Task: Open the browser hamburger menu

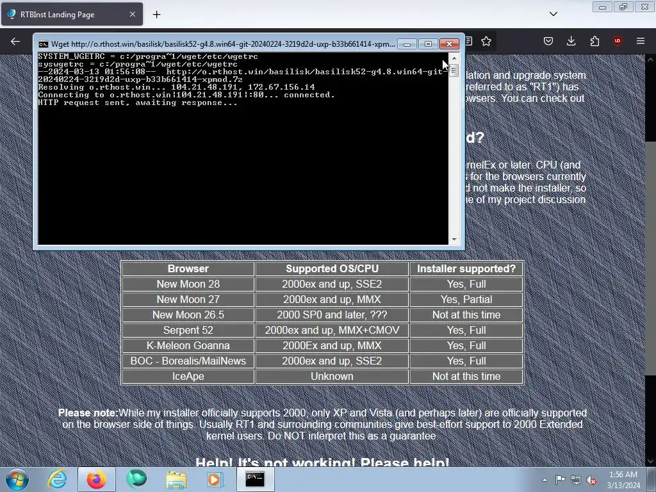Action: pos(641,41)
